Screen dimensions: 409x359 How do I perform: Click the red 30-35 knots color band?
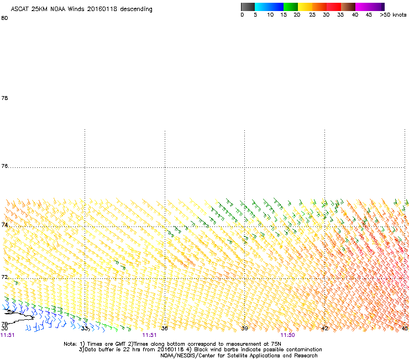pyautogui.click(x=334, y=7)
